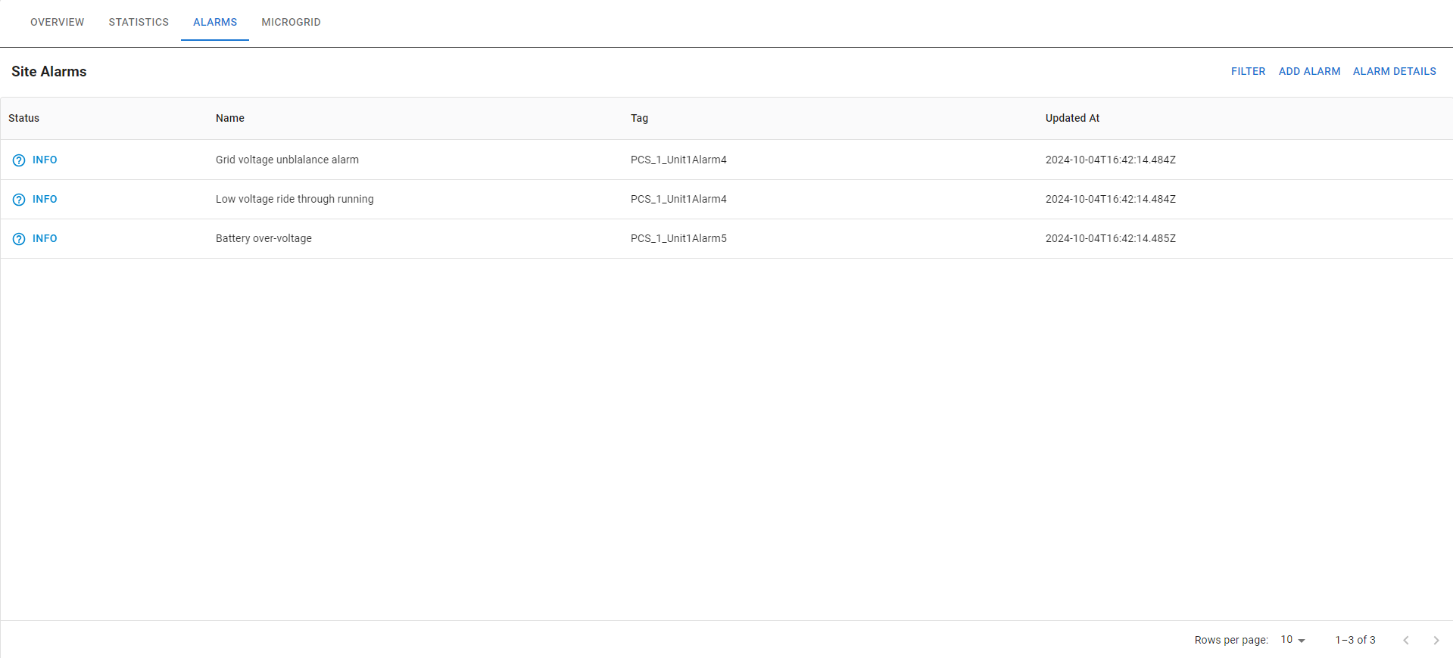Sort by Status column header
Image resolution: width=1453 pixels, height=658 pixels.
click(24, 118)
